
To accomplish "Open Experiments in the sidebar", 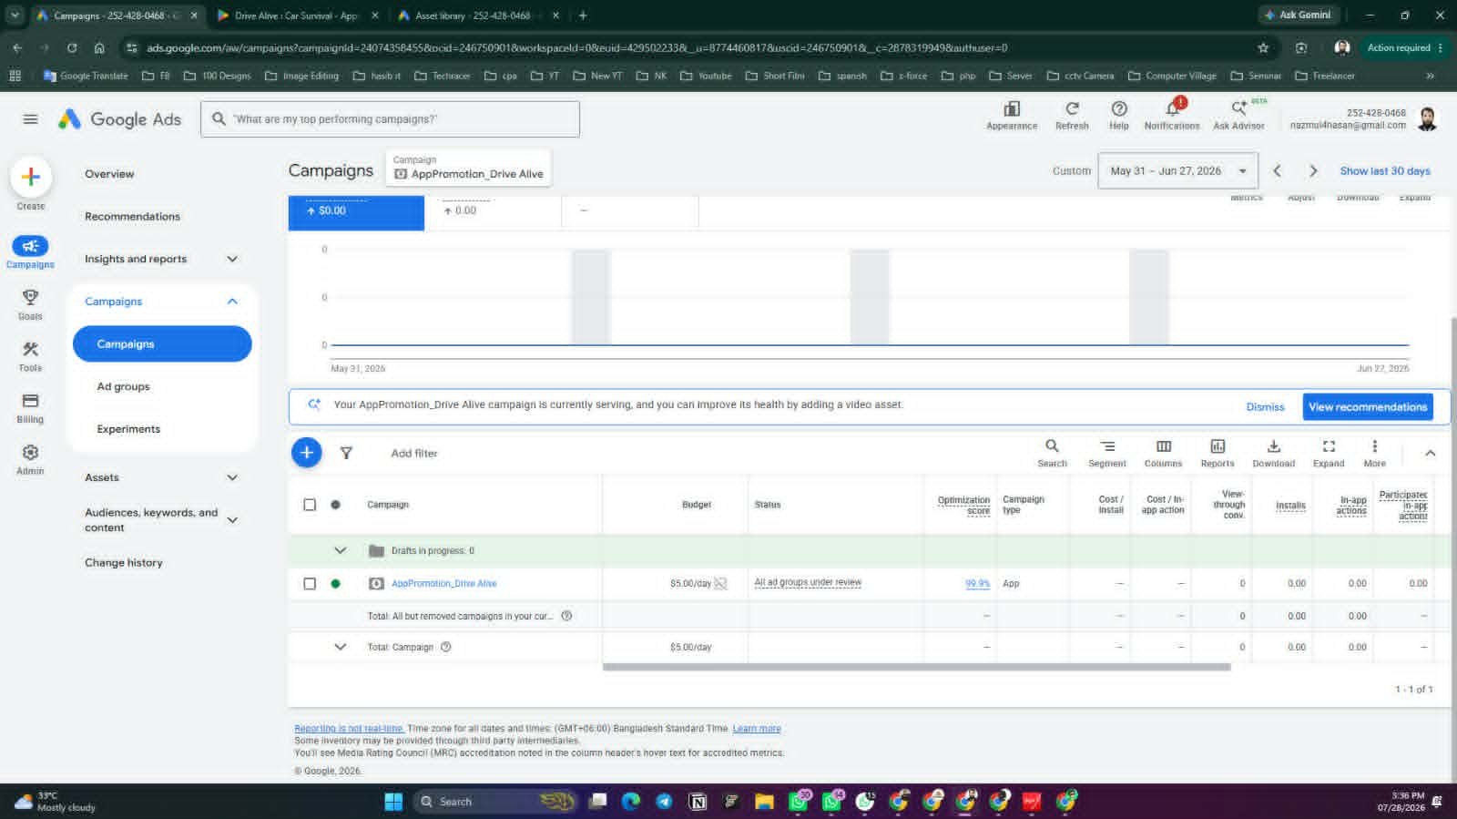I will click(x=128, y=429).
